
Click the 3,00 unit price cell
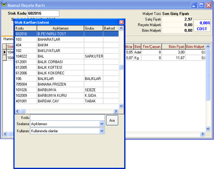173,52
